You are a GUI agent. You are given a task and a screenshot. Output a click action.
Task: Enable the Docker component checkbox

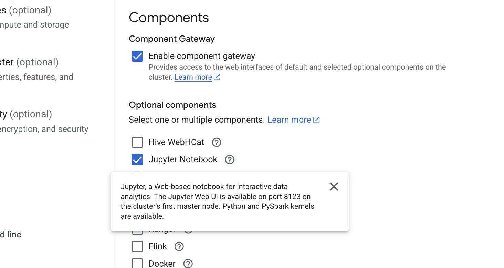pos(137,263)
